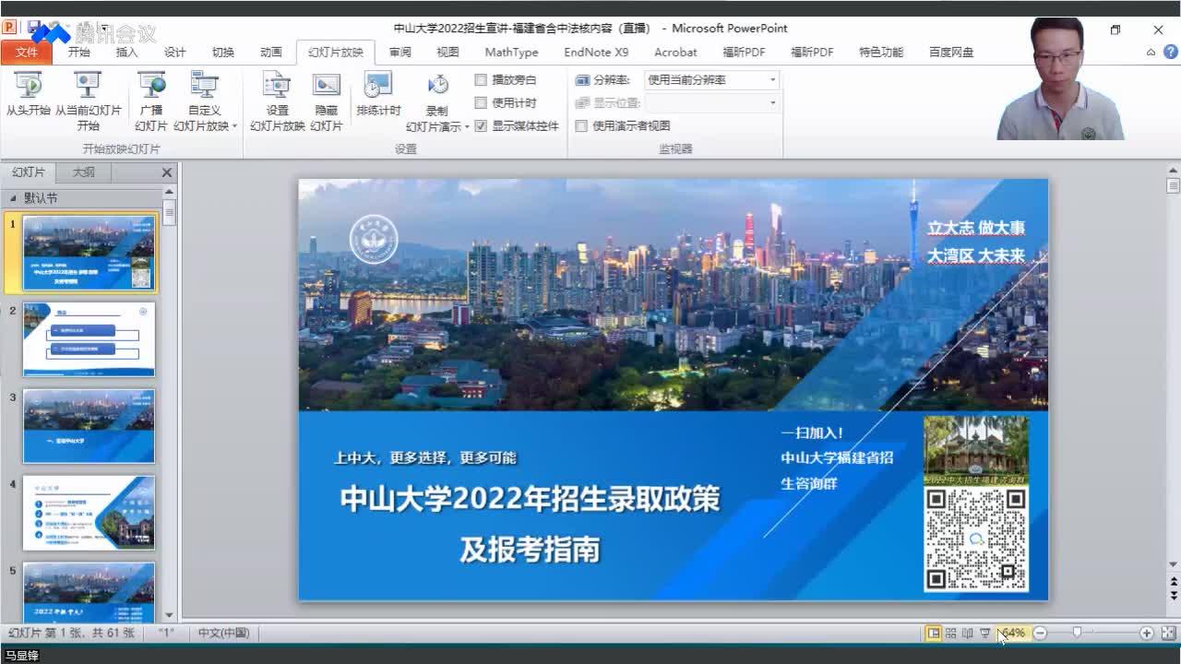This screenshot has width=1181, height=664.
Task: Open the File (文件) tab
Action: click(x=27, y=53)
